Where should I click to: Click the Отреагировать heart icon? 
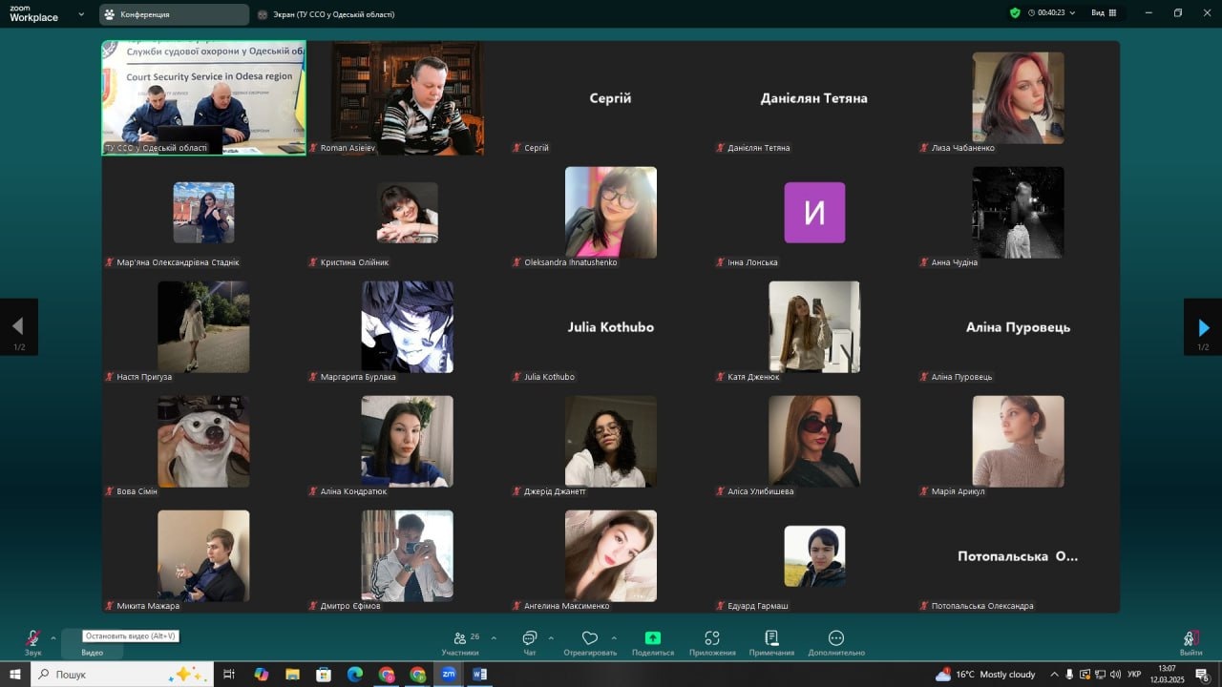point(590,638)
